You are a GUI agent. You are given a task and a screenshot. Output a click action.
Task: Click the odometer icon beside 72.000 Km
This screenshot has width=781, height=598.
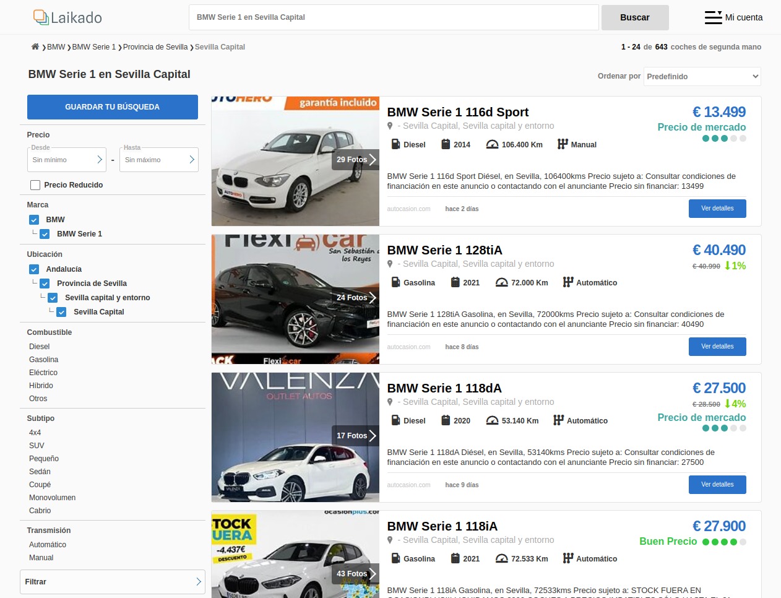(x=502, y=283)
